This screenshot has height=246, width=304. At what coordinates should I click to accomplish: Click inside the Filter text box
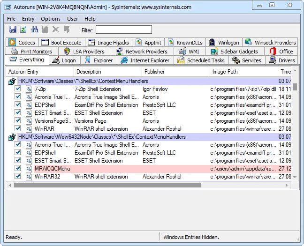[x=124, y=30]
